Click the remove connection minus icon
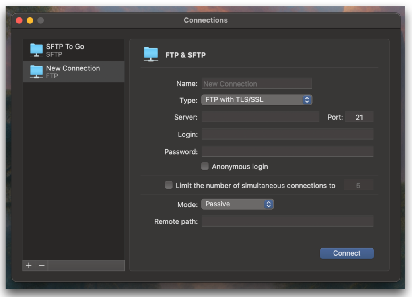The width and height of the screenshot is (412, 297). tap(41, 266)
